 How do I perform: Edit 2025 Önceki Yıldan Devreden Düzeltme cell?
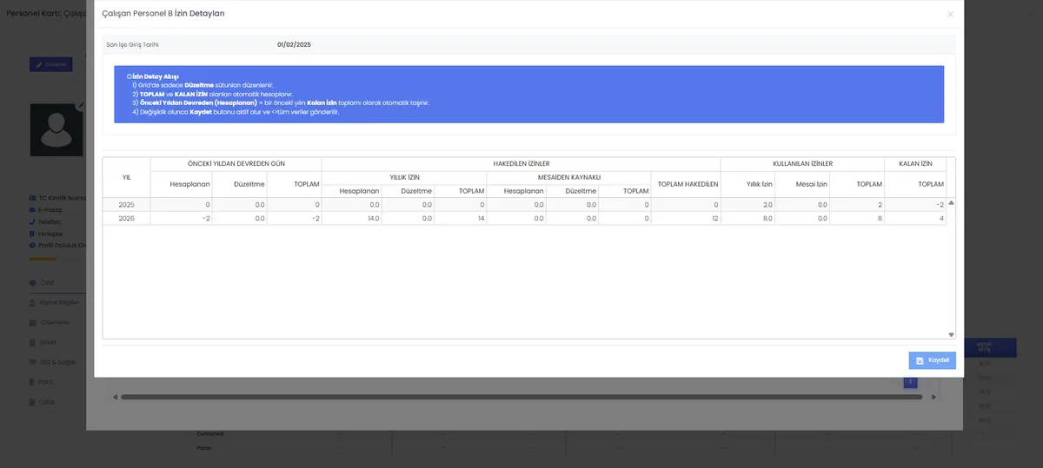coord(239,205)
